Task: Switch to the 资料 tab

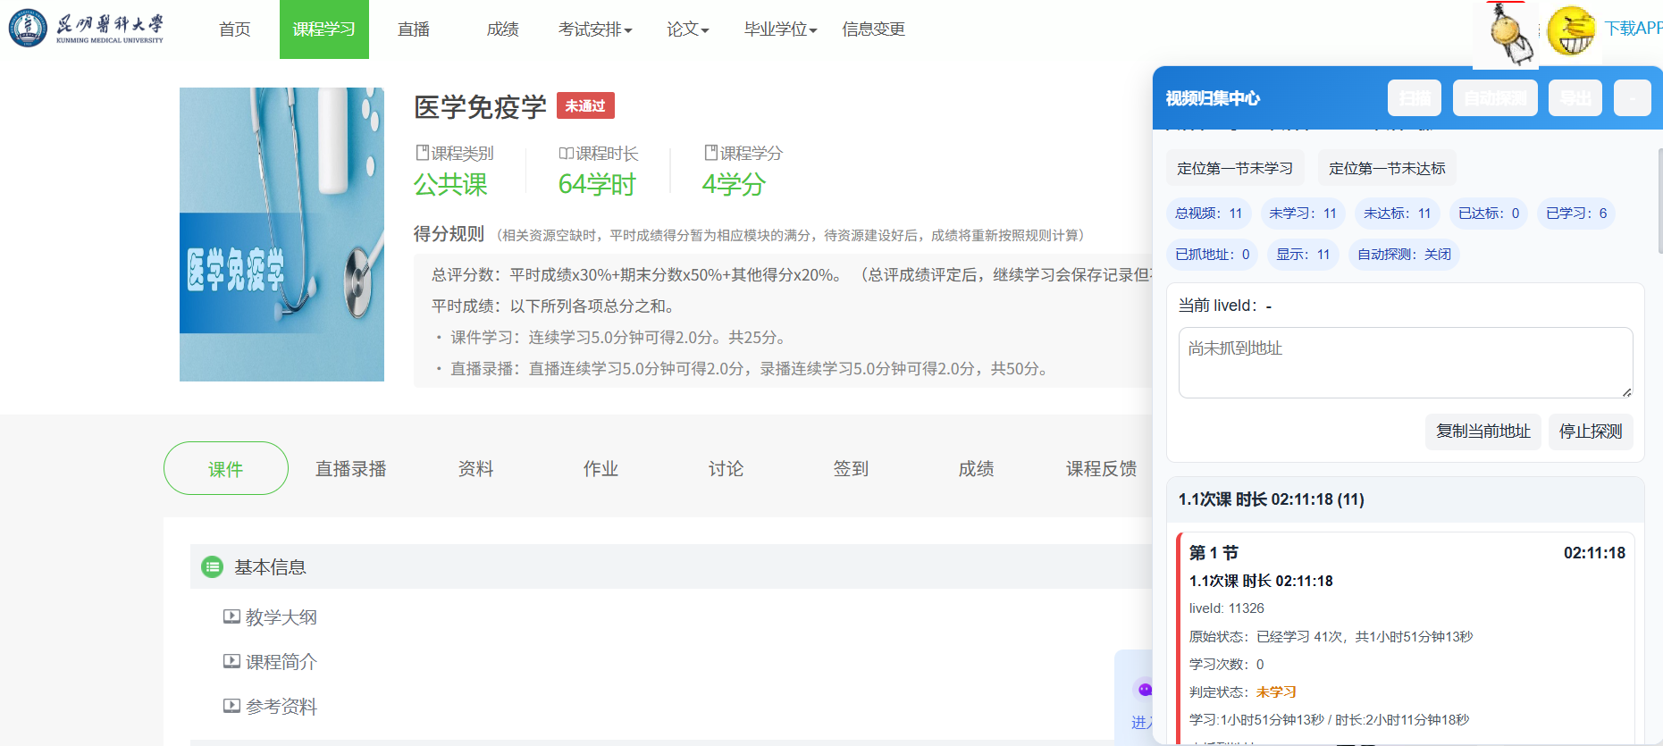Action: tap(476, 468)
